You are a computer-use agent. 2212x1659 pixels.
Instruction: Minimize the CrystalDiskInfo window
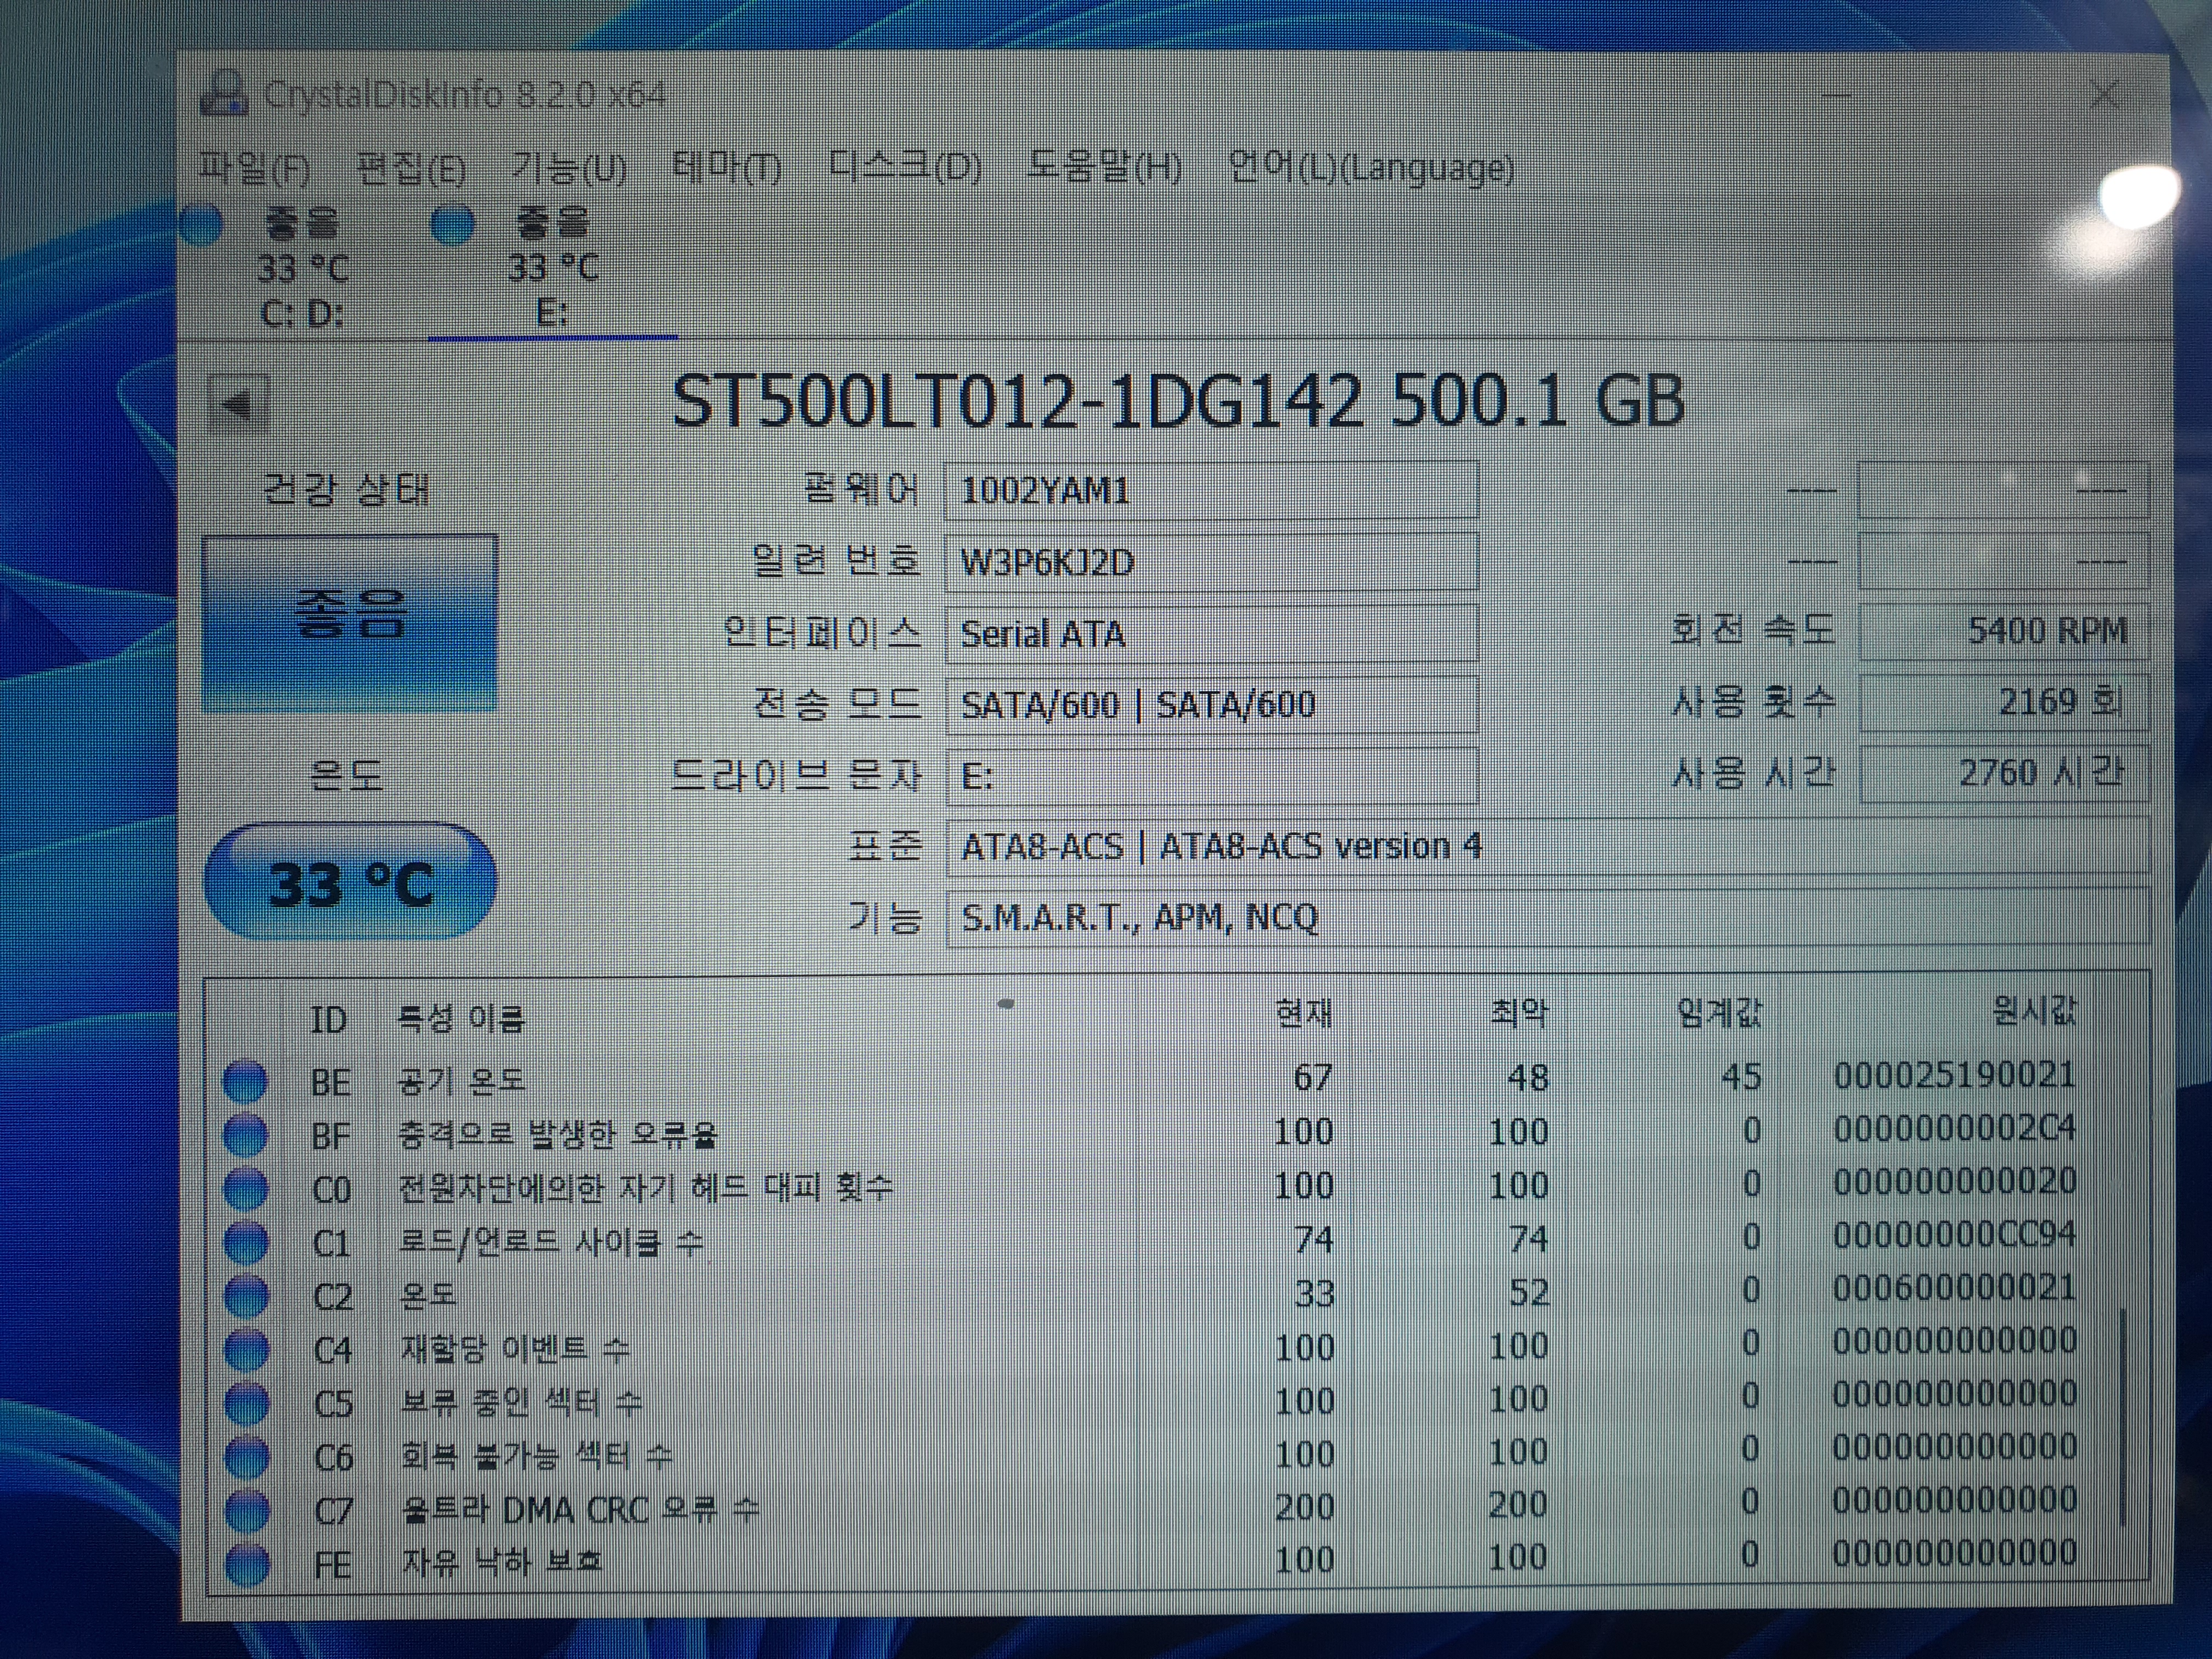coord(1837,95)
